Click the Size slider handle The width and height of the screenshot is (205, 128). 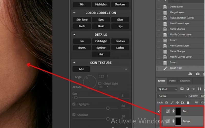pos(76,98)
